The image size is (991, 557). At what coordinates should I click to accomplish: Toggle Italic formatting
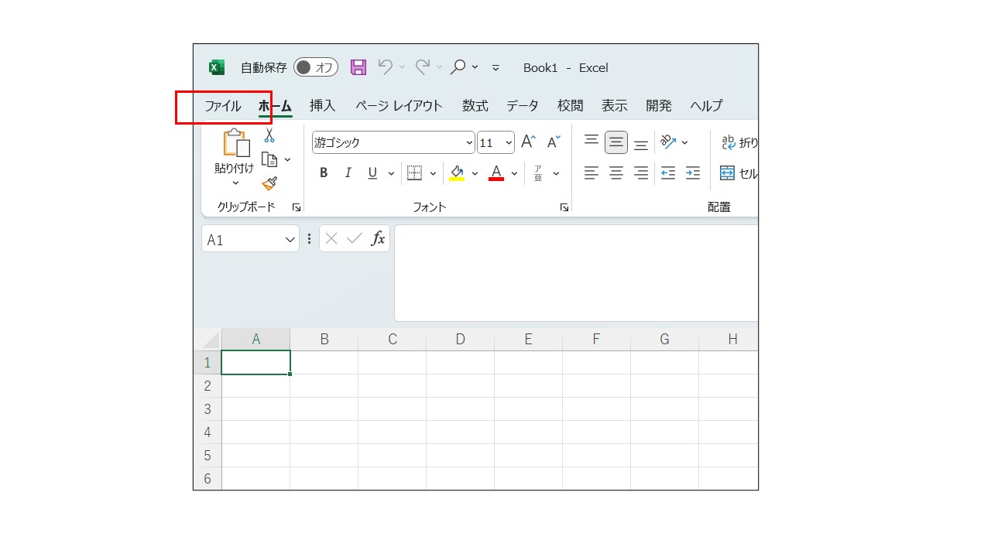point(348,173)
